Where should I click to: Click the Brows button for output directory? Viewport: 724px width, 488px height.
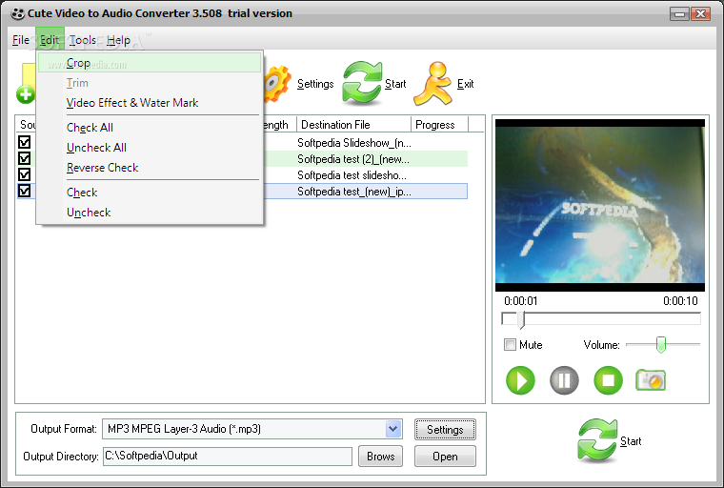(x=380, y=457)
